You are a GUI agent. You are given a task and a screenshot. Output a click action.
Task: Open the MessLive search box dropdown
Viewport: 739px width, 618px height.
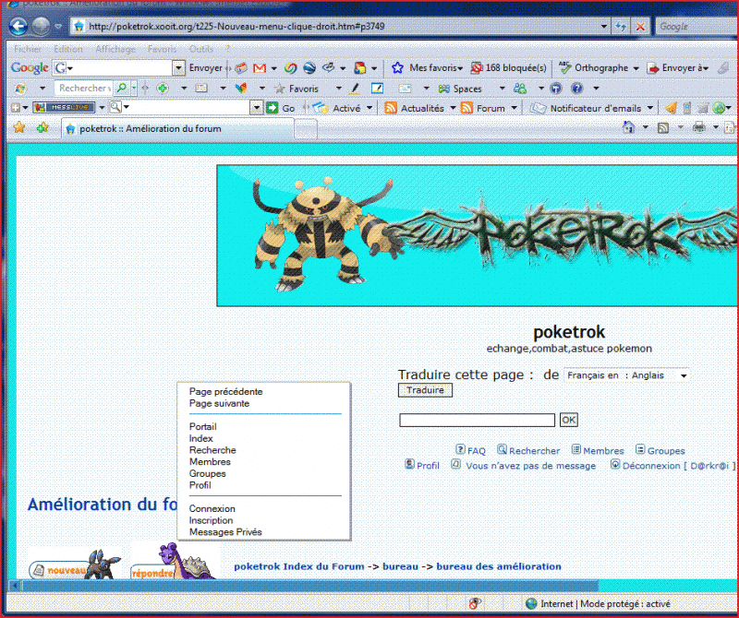256,108
